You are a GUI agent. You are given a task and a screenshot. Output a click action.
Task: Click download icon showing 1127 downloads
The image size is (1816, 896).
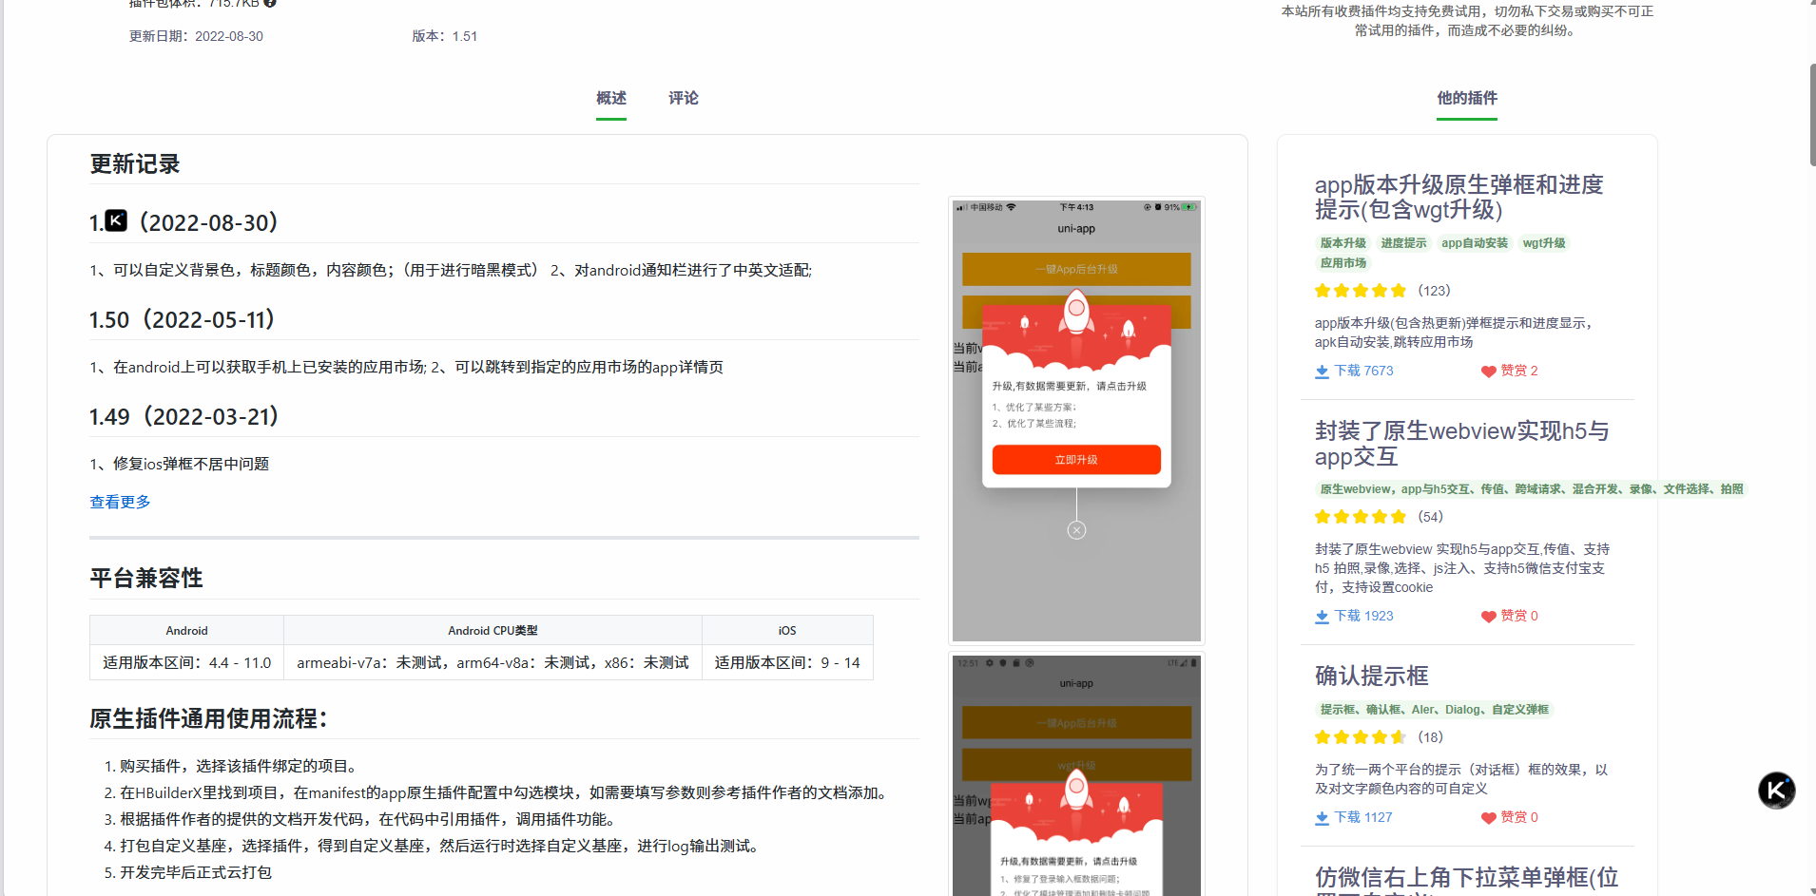coord(1322,818)
